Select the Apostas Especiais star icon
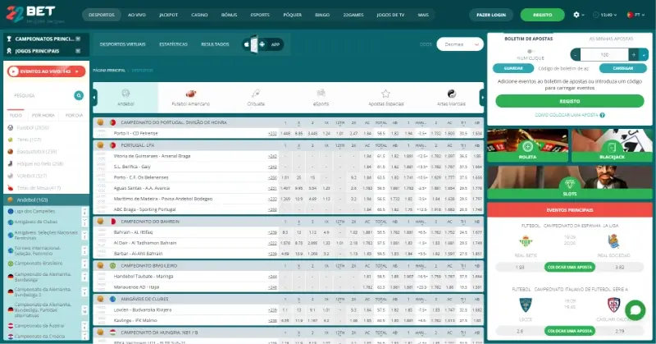 point(385,94)
